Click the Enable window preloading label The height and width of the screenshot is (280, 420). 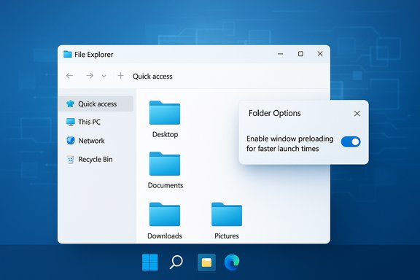click(x=289, y=144)
